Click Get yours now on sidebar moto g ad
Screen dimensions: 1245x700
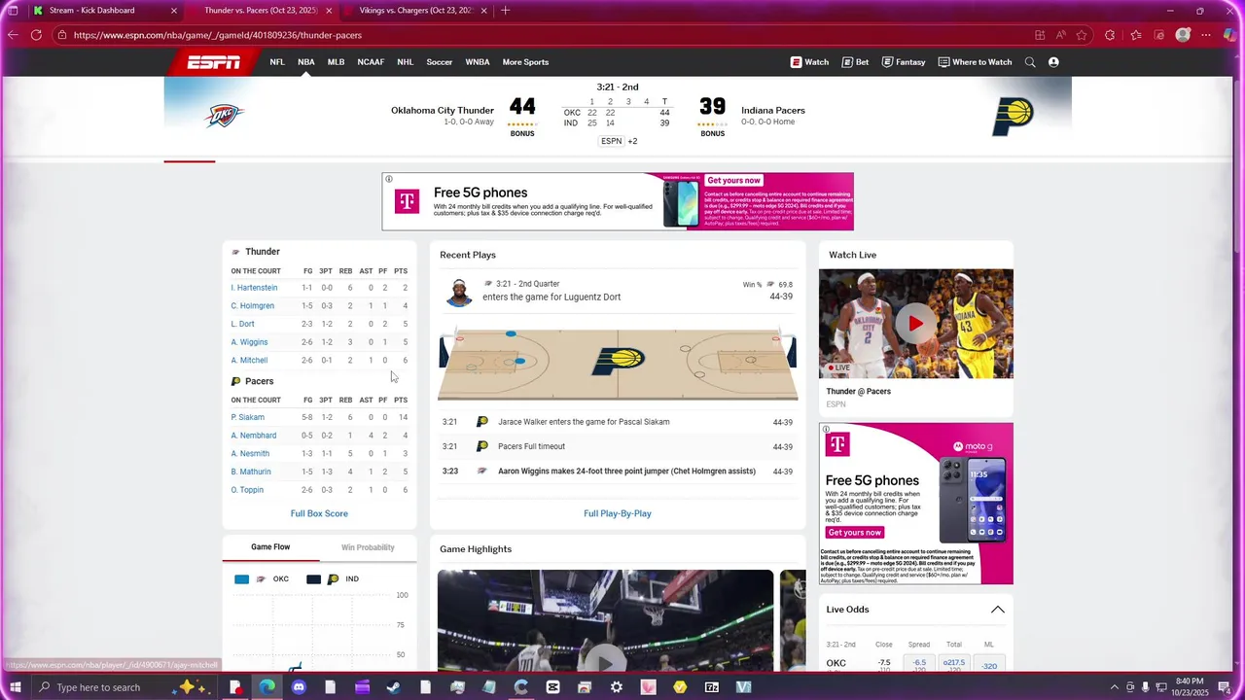click(855, 533)
